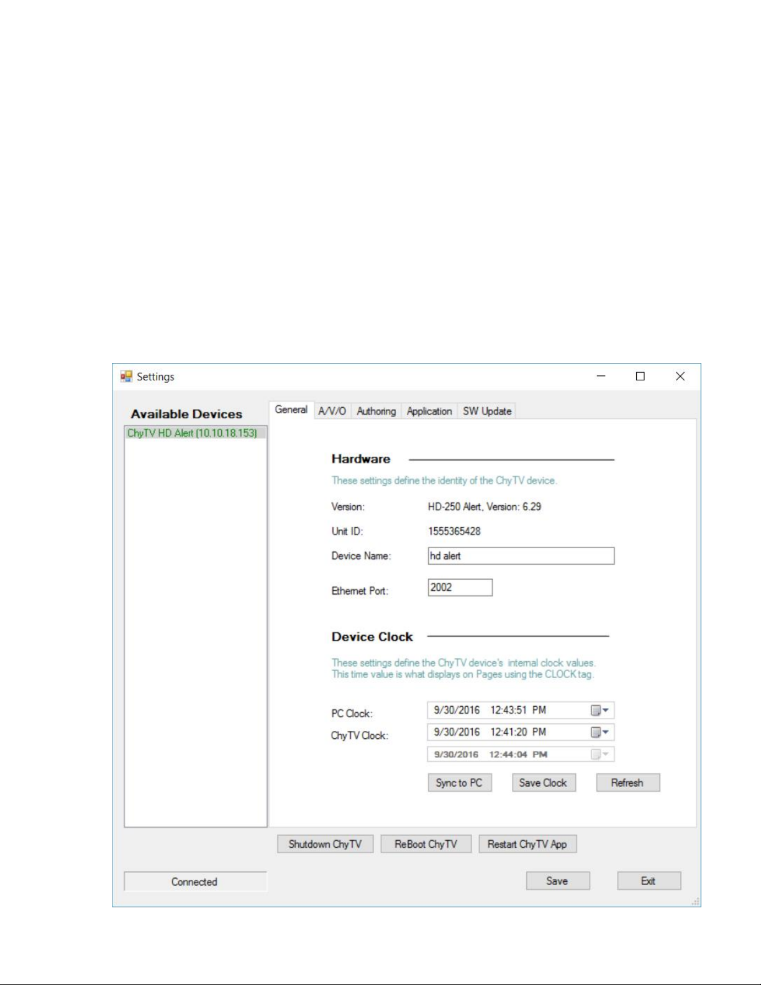Click the PC Clock date 9/30/2016
The height and width of the screenshot is (985, 761).
point(457,710)
